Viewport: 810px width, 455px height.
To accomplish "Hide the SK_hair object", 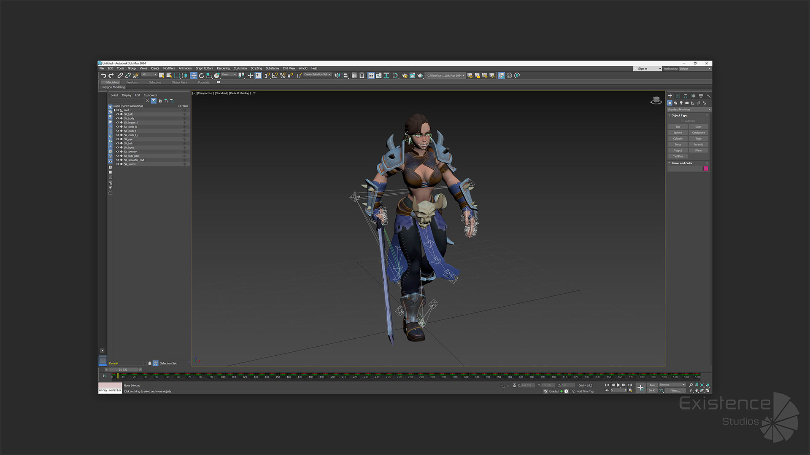I will tap(118, 143).
